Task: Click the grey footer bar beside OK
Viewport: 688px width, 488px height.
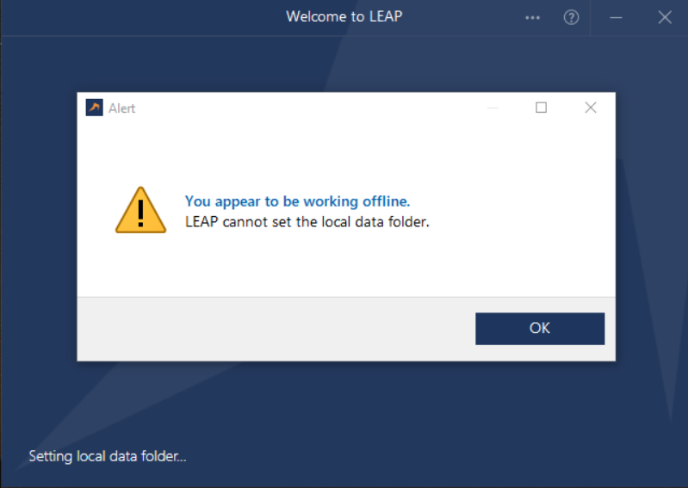Action: pyautogui.click(x=276, y=329)
